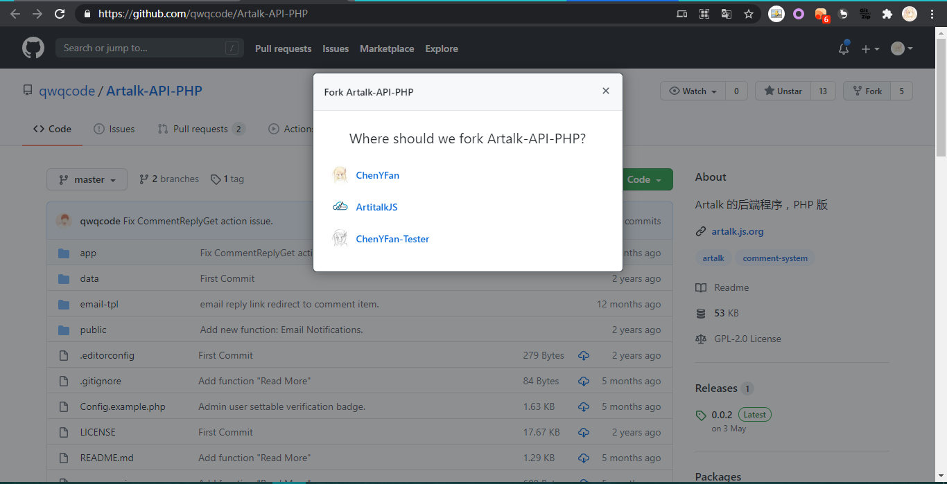Download Config.example.php via cloud icon
The height and width of the screenshot is (484, 947).
tap(584, 406)
